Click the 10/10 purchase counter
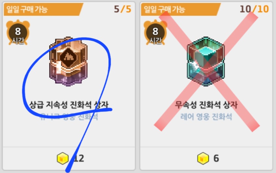This screenshot has width=276, height=173. click(x=254, y=9)
